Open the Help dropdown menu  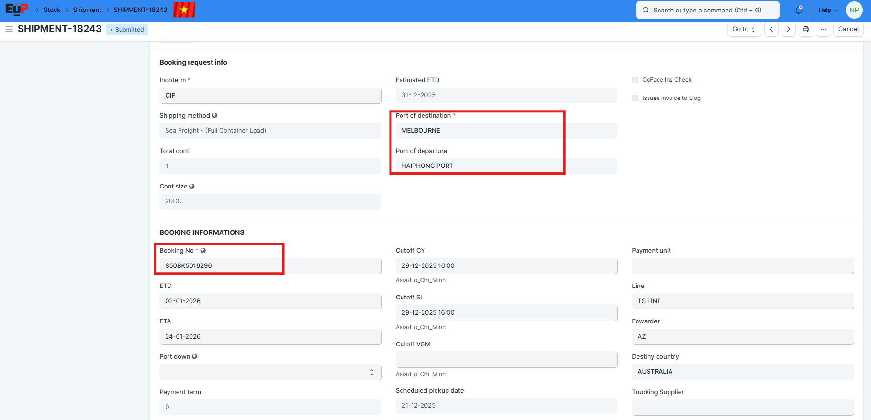pos(827,10)
